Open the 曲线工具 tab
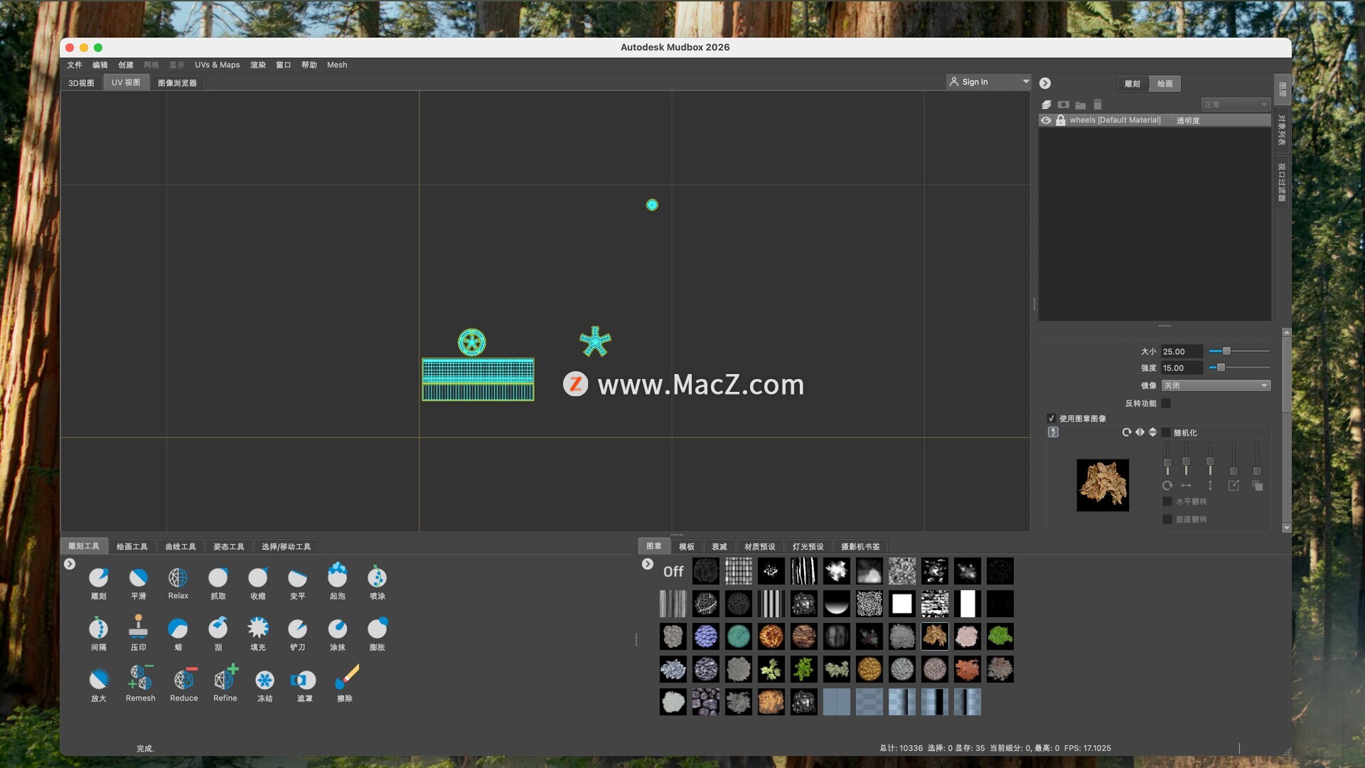 180,547
